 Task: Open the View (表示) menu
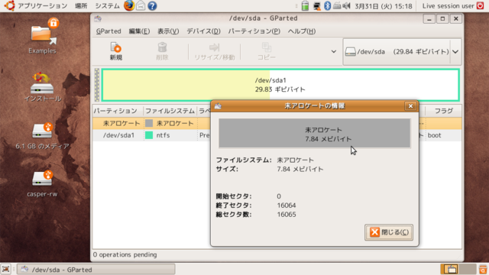pos(168,31)
